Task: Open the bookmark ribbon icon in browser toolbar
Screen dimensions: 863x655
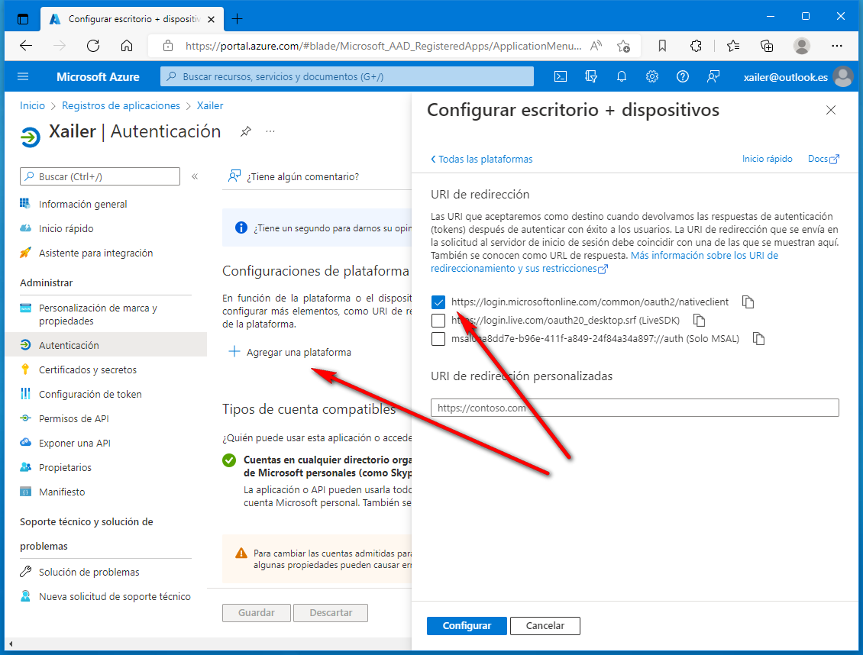Action: pyautogui.click(x=662, y=46)
